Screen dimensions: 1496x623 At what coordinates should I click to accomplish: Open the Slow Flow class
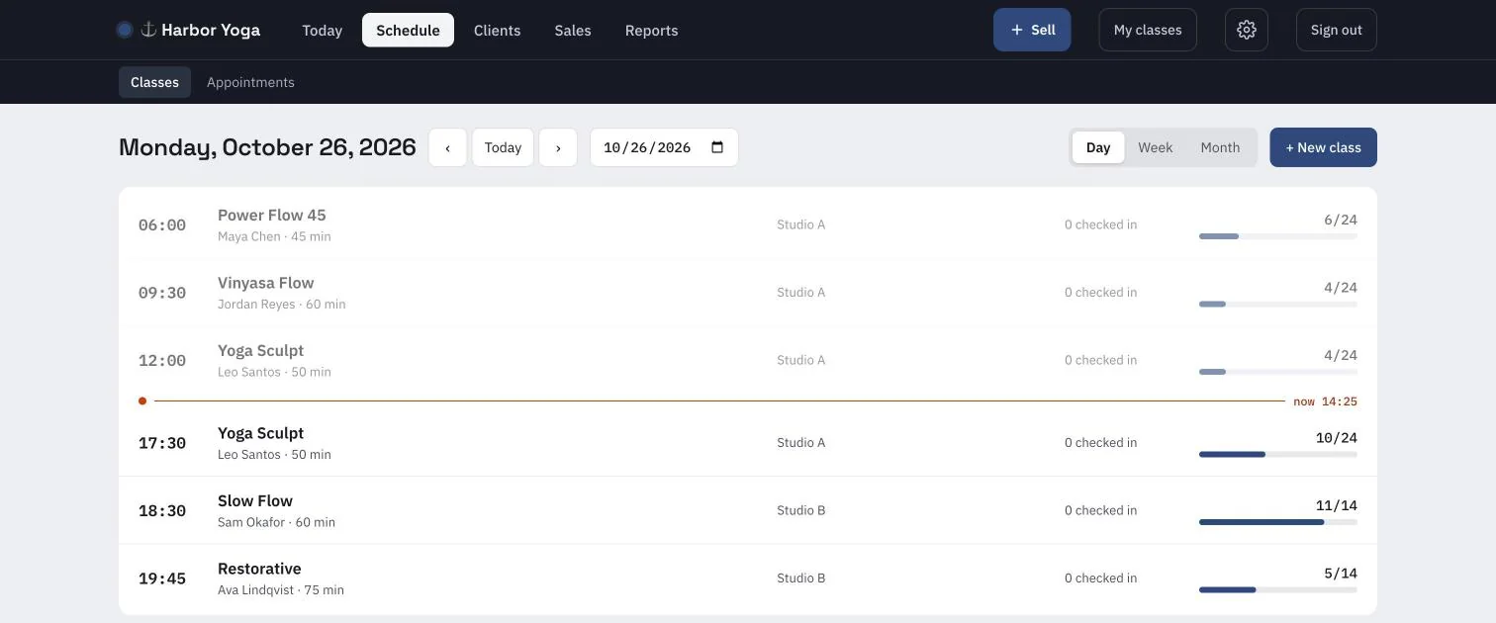pyautogui.click(x=748, y=510)
